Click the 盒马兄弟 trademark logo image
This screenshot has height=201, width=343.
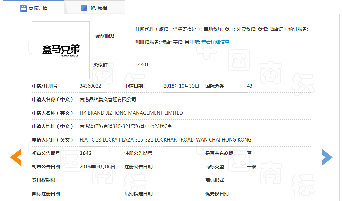point(61,50)
